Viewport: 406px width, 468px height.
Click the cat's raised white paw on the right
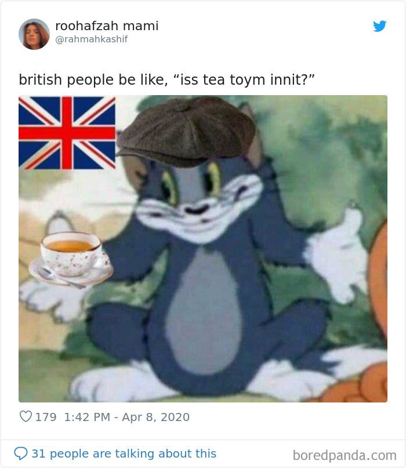337,253
